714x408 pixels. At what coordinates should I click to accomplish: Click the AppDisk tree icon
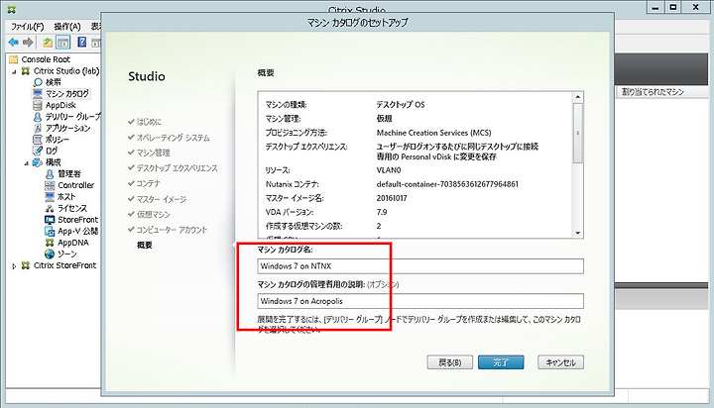(38, 105)
